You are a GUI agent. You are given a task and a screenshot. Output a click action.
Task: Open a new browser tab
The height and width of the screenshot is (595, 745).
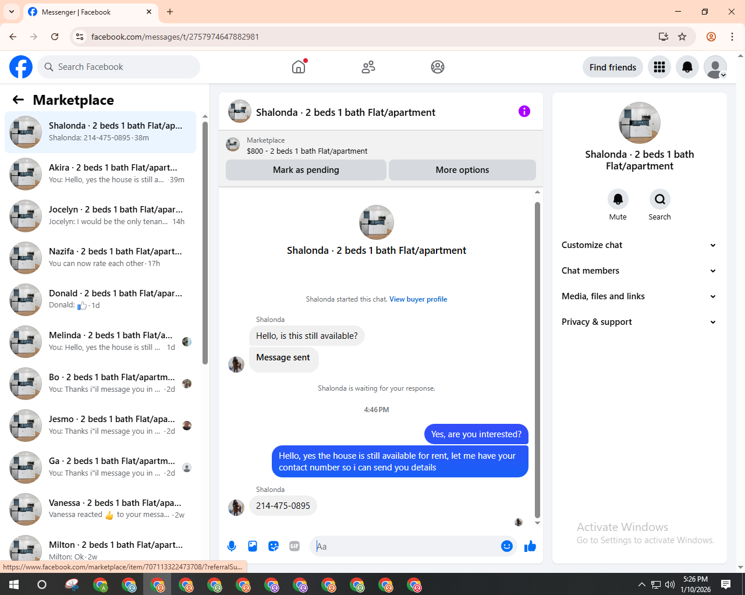coord(170,12)
